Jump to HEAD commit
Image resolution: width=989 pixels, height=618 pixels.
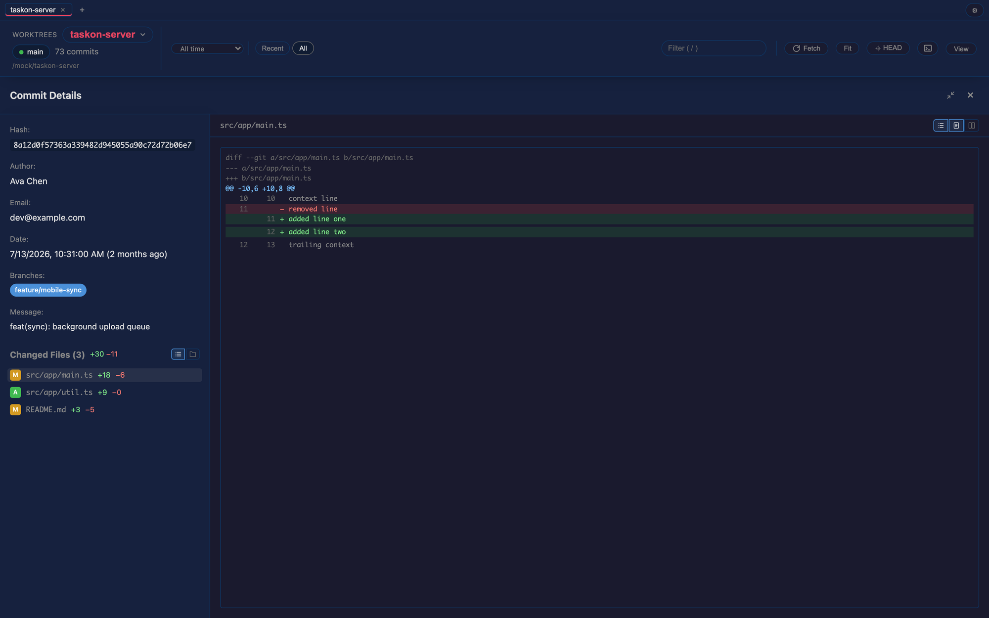[888, 48]
